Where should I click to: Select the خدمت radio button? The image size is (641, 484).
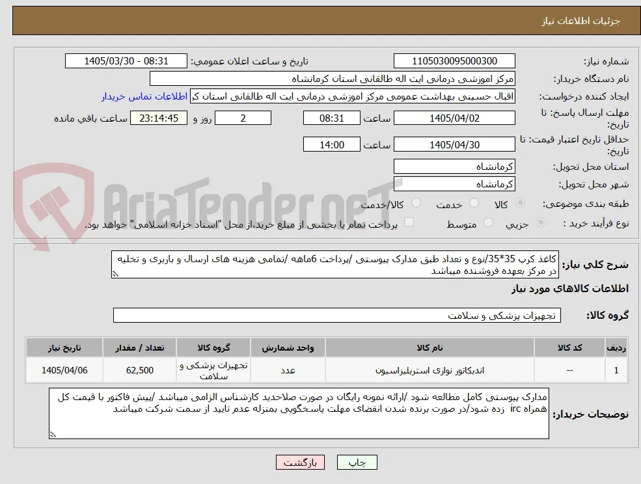point(474,203)
